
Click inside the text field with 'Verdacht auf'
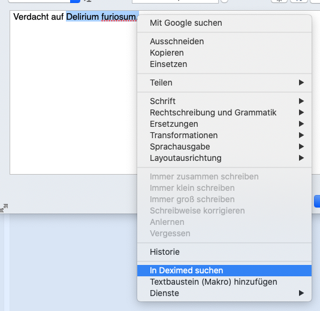coord(73,92)
